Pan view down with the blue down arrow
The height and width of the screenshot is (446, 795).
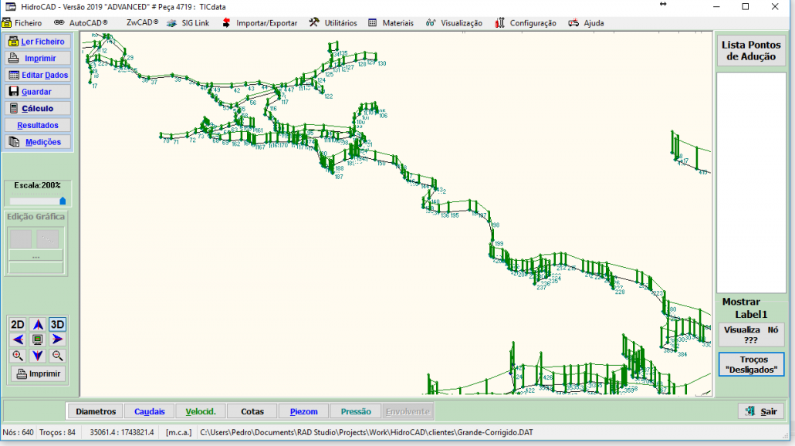click(x=38, y=356)
